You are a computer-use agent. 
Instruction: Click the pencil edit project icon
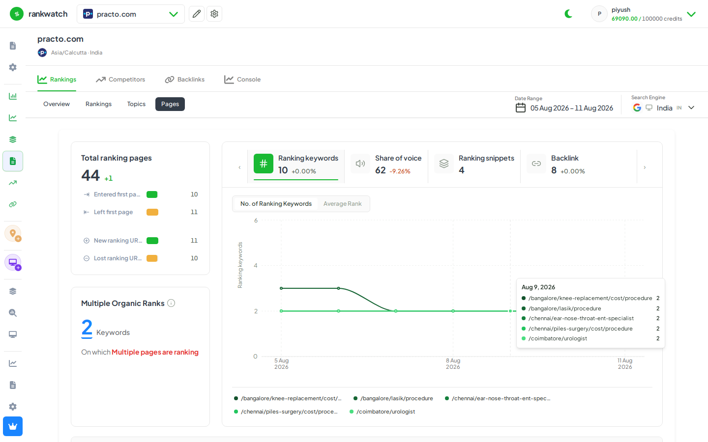(197, 14)
